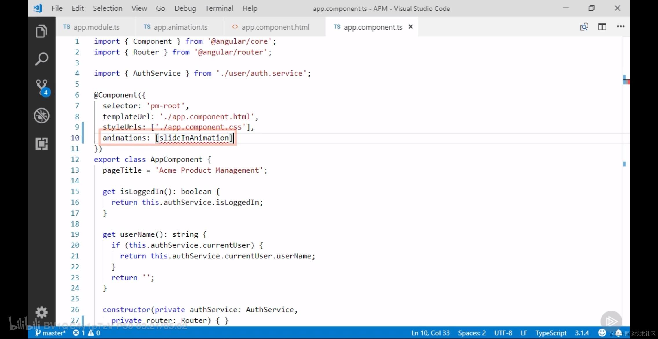Switch to the app.component.html tab

275,27
